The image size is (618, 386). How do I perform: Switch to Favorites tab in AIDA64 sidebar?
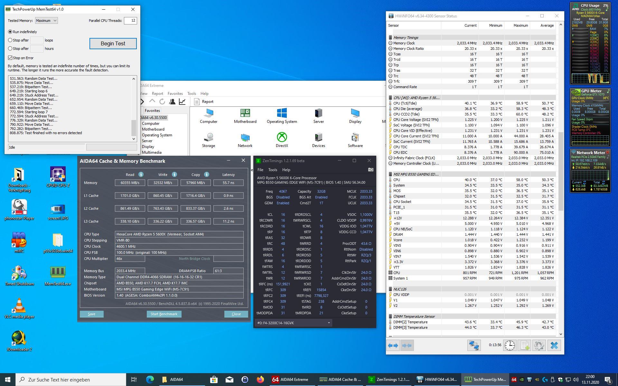tap(152, 110)
